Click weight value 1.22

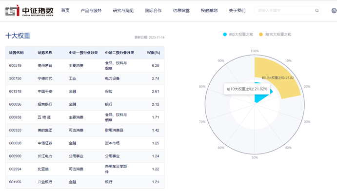156,169
